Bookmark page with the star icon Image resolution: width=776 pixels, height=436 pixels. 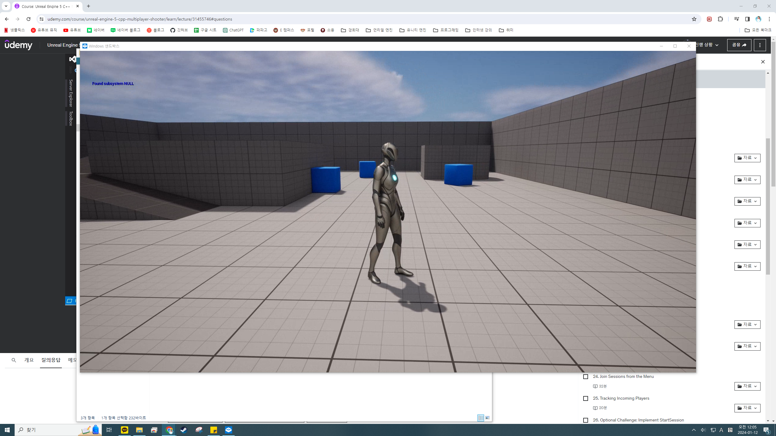(694, 19)
